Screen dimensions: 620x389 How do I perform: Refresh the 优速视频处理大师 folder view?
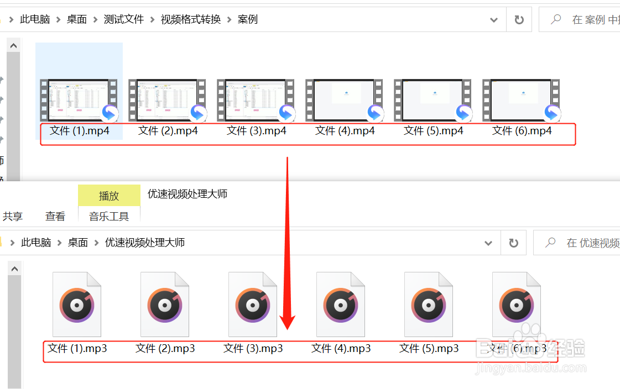pos(513,243)
